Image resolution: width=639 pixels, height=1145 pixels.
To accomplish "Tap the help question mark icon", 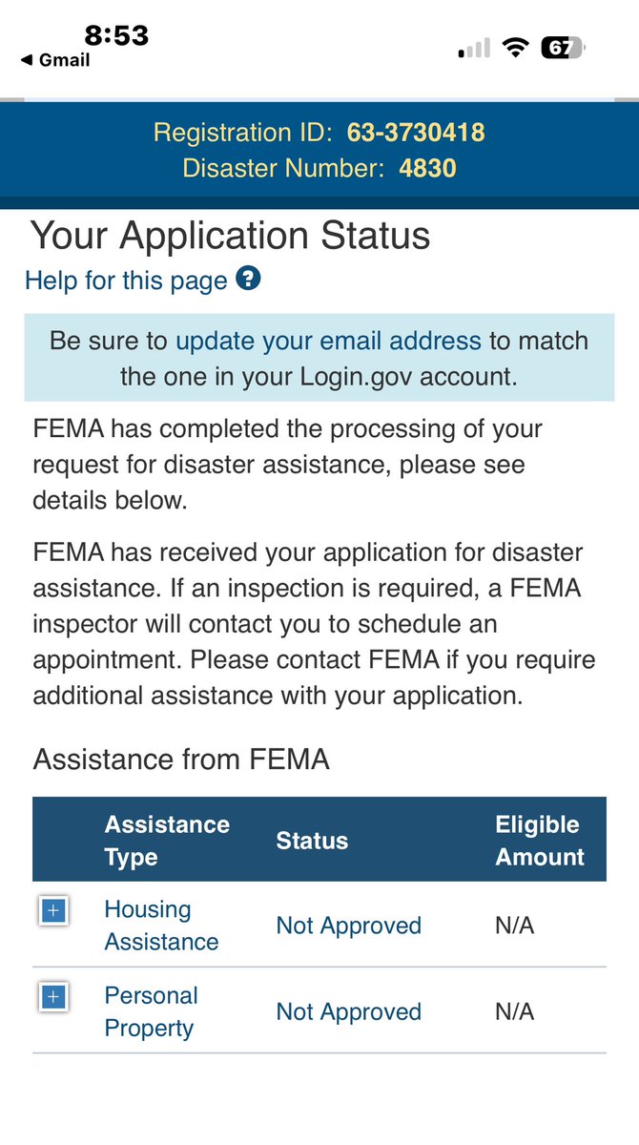I will click(x=248, y=280).
